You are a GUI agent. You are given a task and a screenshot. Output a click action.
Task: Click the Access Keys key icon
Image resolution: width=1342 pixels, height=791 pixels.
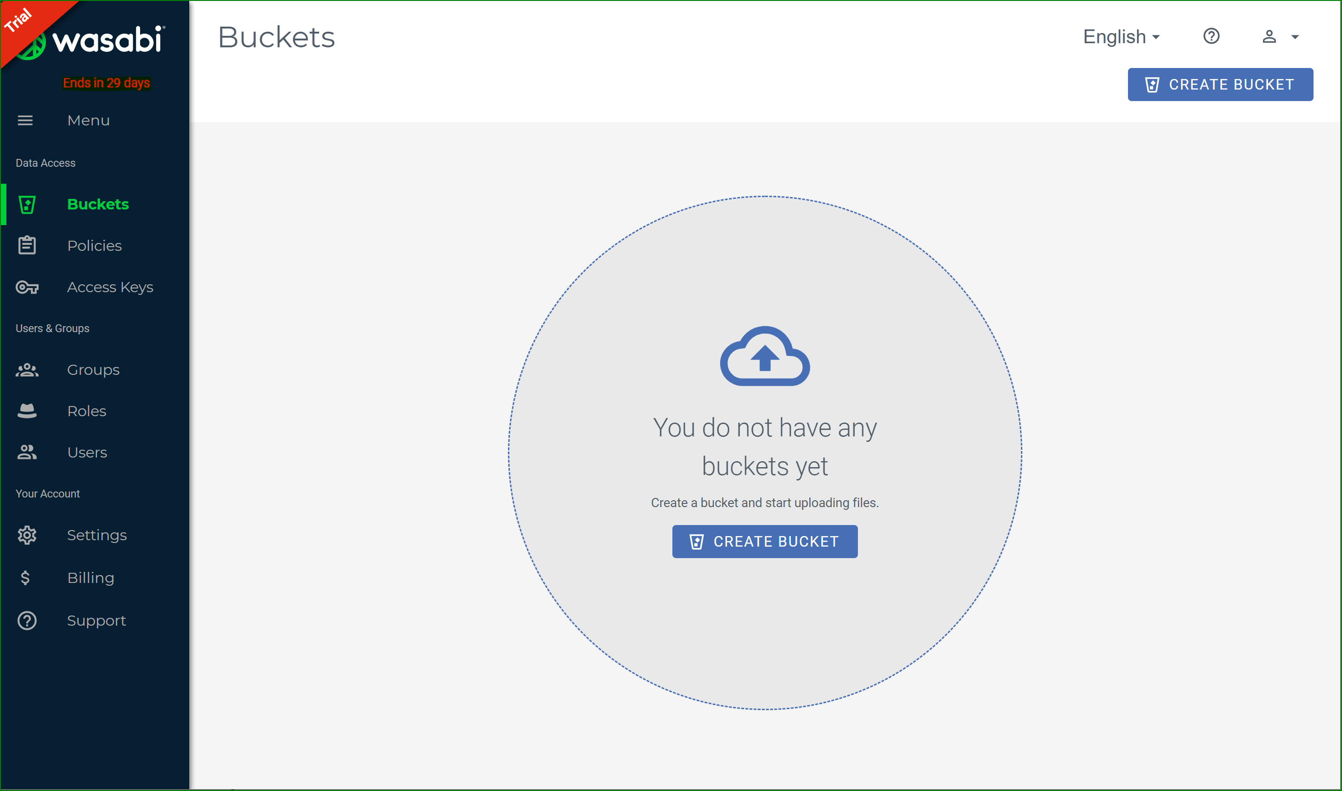(27, 287)
